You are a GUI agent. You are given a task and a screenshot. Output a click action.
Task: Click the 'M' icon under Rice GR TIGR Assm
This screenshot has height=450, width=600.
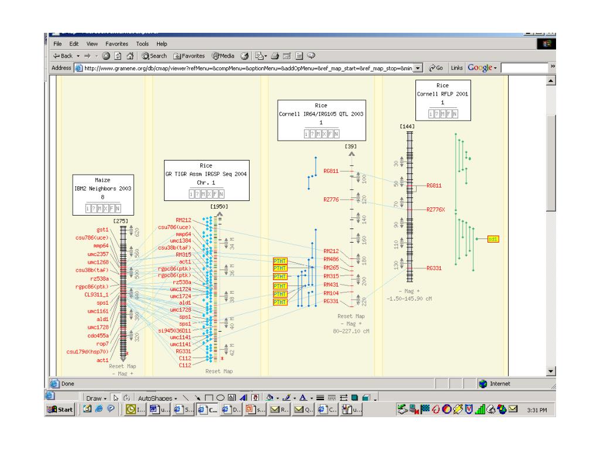coord(203,194)
